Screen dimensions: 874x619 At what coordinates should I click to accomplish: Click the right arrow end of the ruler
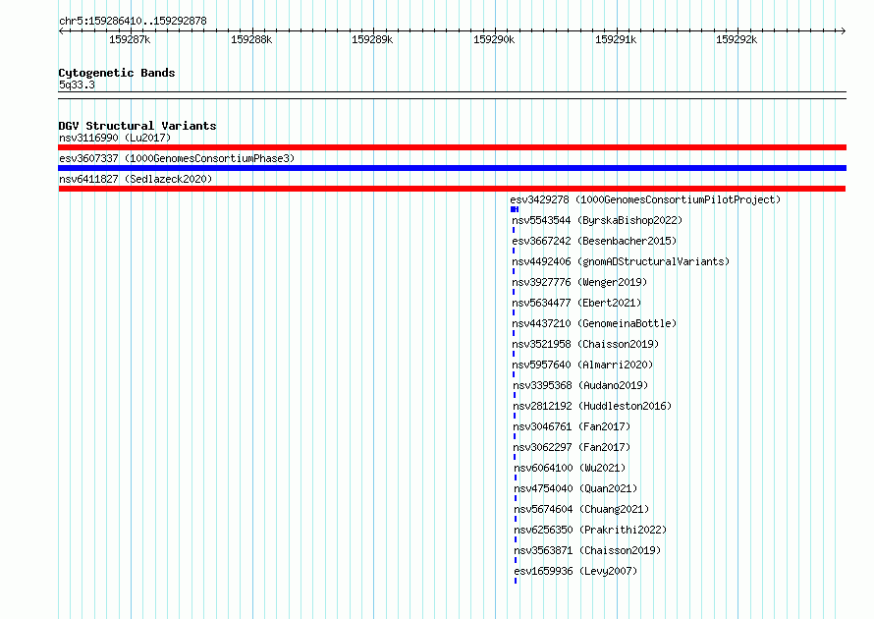pos(844,30)
